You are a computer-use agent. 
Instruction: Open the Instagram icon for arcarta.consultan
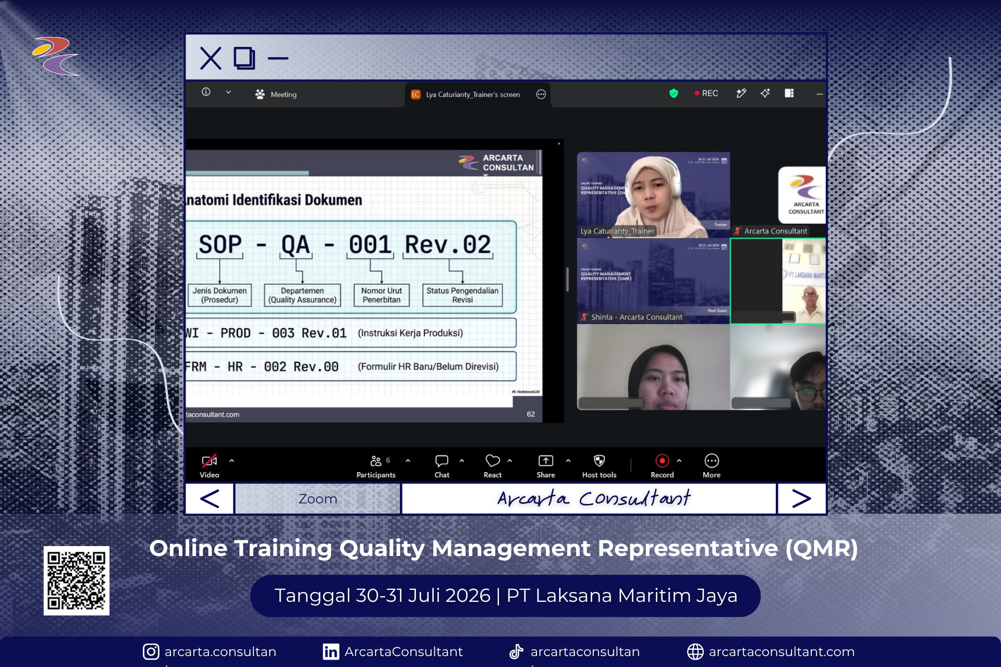click(151, 651)
